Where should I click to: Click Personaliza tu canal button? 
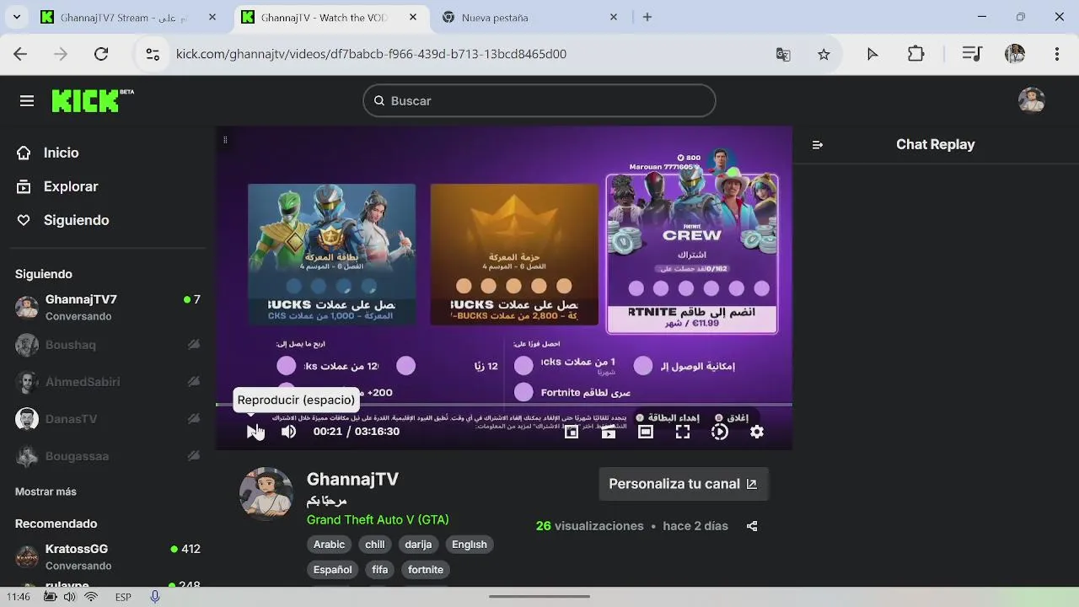pyautogui.click(x=684, y=484)
